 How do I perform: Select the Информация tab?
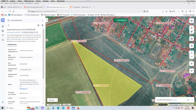point(12,45)
